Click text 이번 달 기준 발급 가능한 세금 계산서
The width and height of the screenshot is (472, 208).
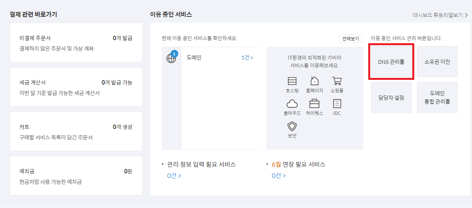click(60, 93)
